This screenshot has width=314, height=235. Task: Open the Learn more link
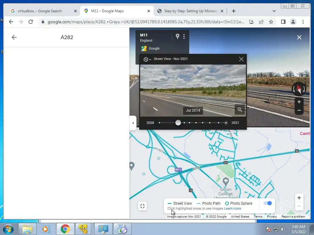tap(232, 208)
